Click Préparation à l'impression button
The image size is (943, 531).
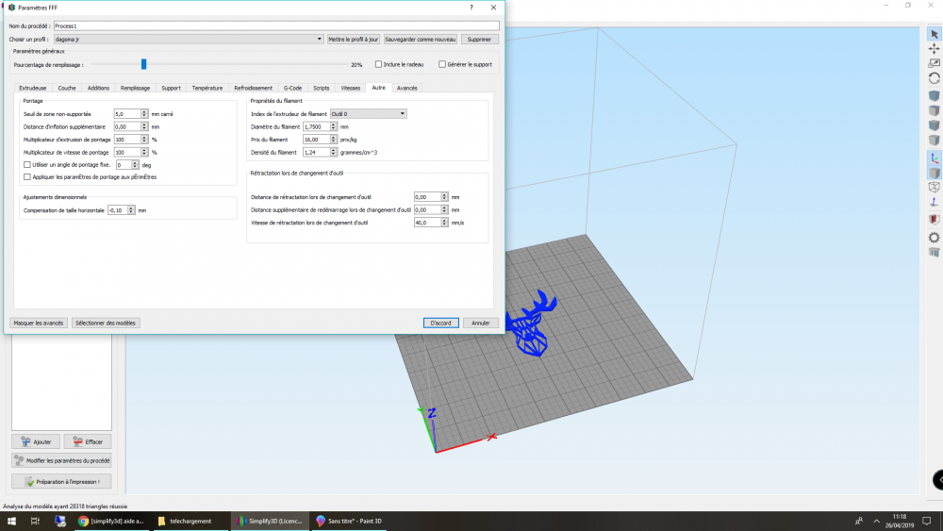(x=61, y=482)
